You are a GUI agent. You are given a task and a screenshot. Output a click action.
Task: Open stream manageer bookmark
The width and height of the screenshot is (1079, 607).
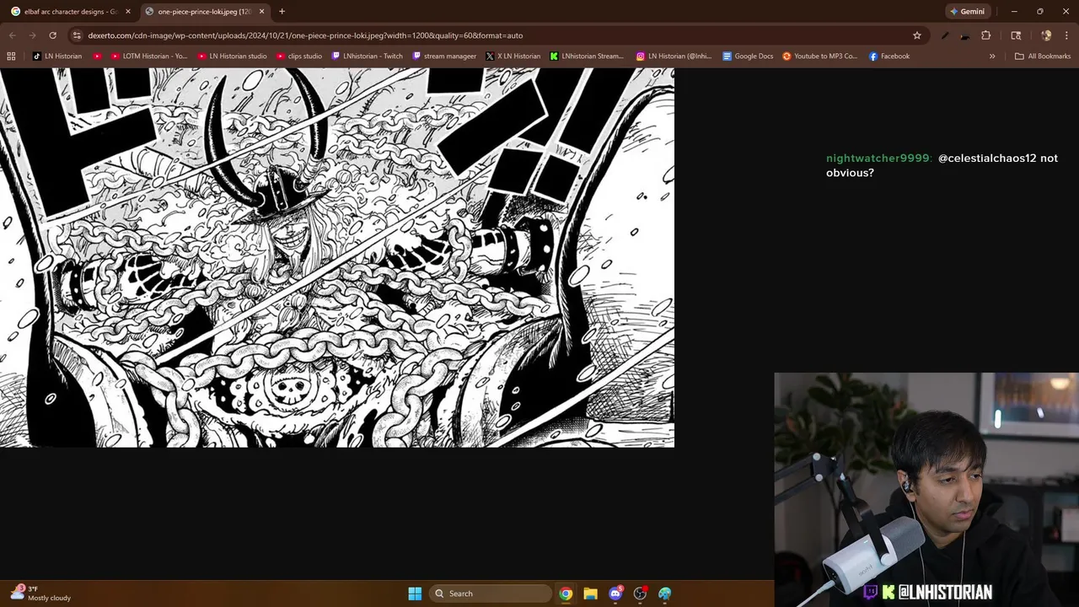[x=444, y=56]
